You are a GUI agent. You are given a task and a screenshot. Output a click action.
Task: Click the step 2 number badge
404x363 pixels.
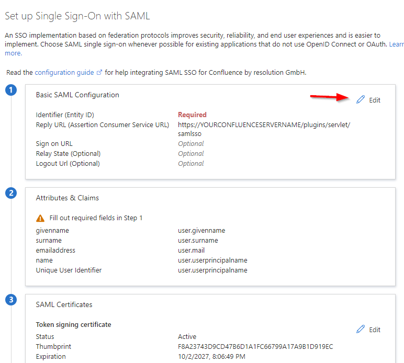click(10, 194)
